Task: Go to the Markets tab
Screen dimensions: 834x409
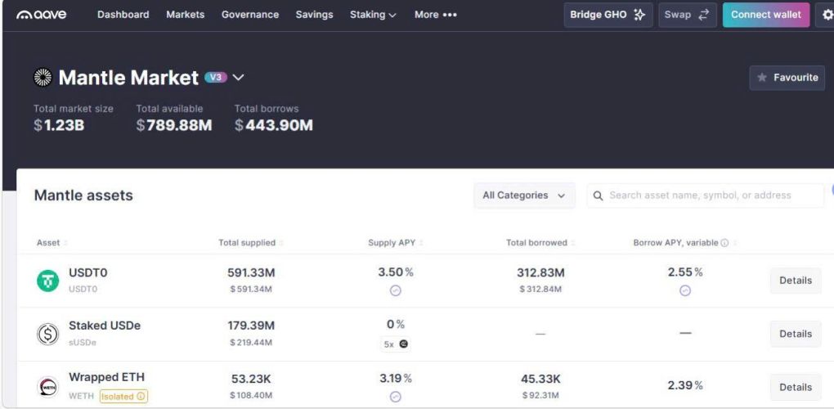Action: click(185, 15)
